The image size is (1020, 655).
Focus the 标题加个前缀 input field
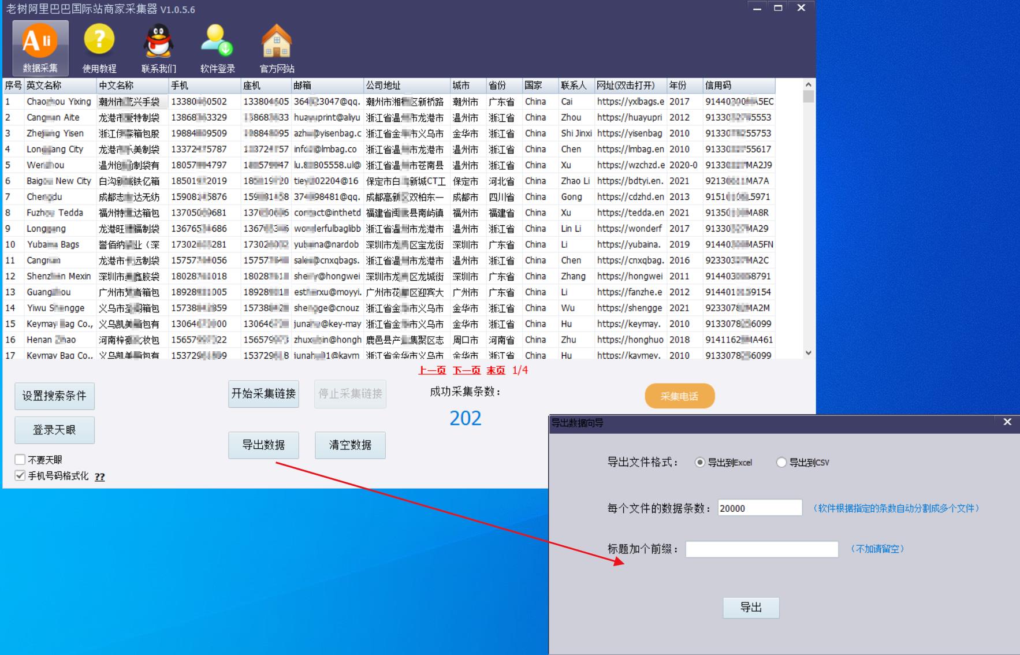pyautogui.click(x=762, y=549)
